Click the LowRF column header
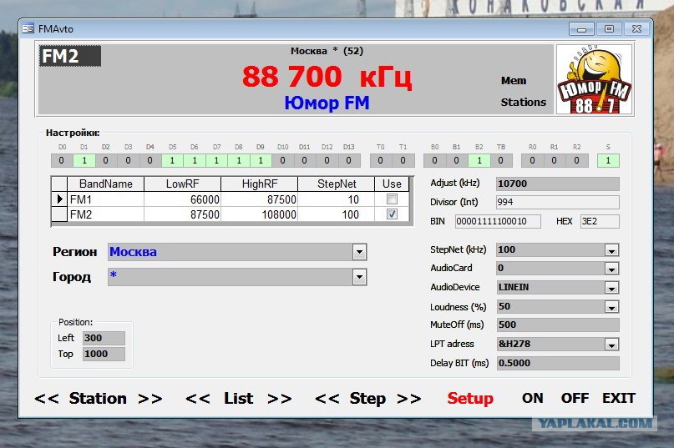Screen dimensions: 674x448 183,184
